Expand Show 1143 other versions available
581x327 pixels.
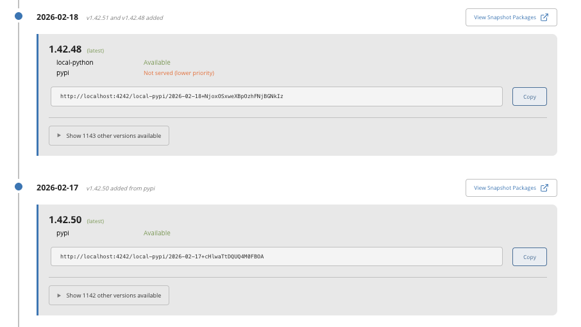coord(109,135)
